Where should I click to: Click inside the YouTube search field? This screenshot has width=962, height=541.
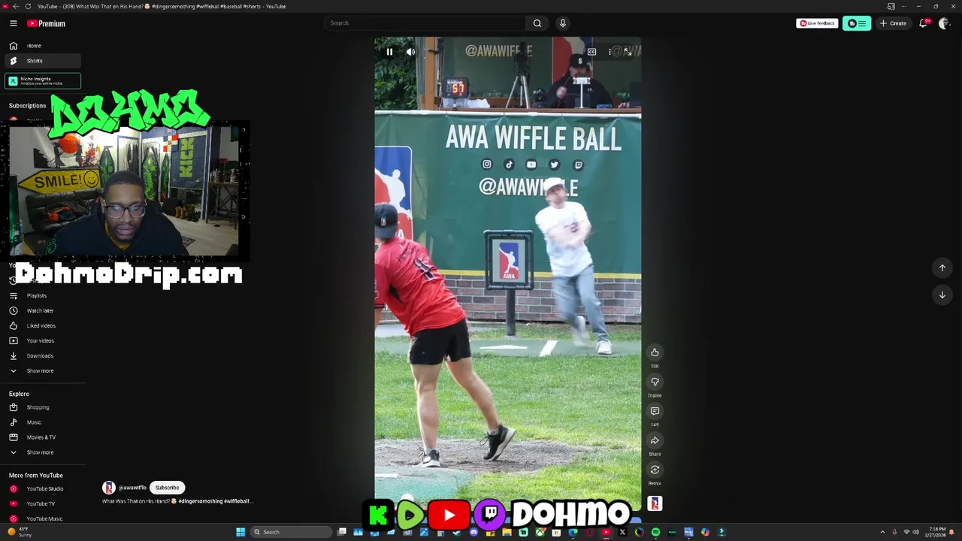click(x=425, y=23)
